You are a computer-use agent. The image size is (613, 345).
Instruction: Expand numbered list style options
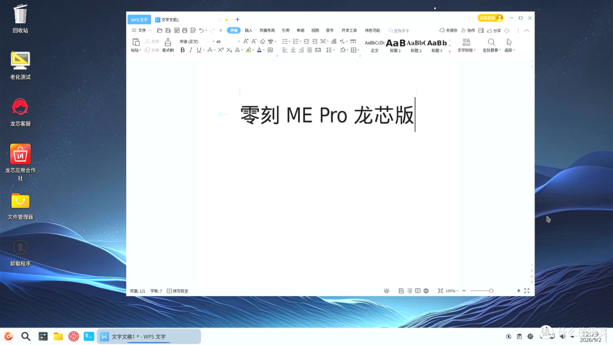pyautogui.click(x=300, y=41)
